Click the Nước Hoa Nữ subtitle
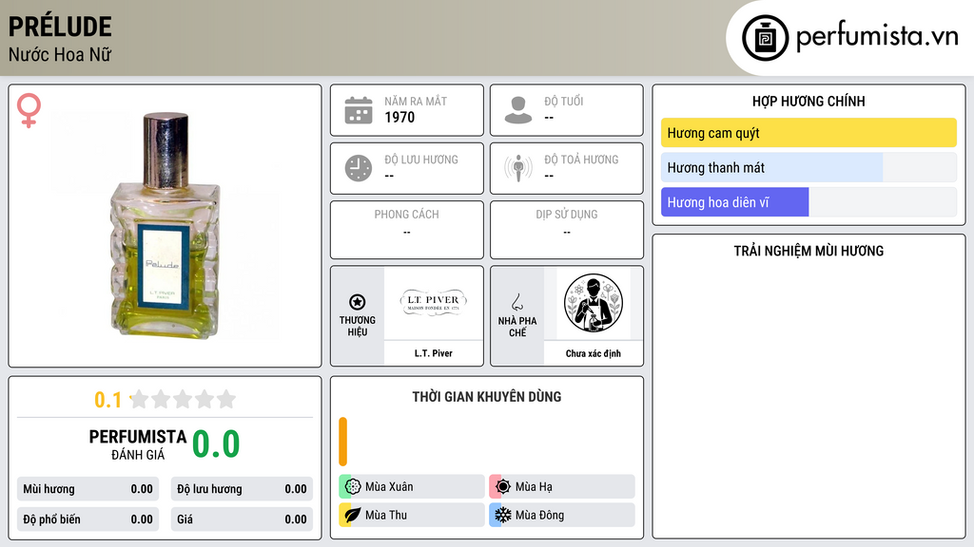Screen dimensions: 974x547 (60, 54)
